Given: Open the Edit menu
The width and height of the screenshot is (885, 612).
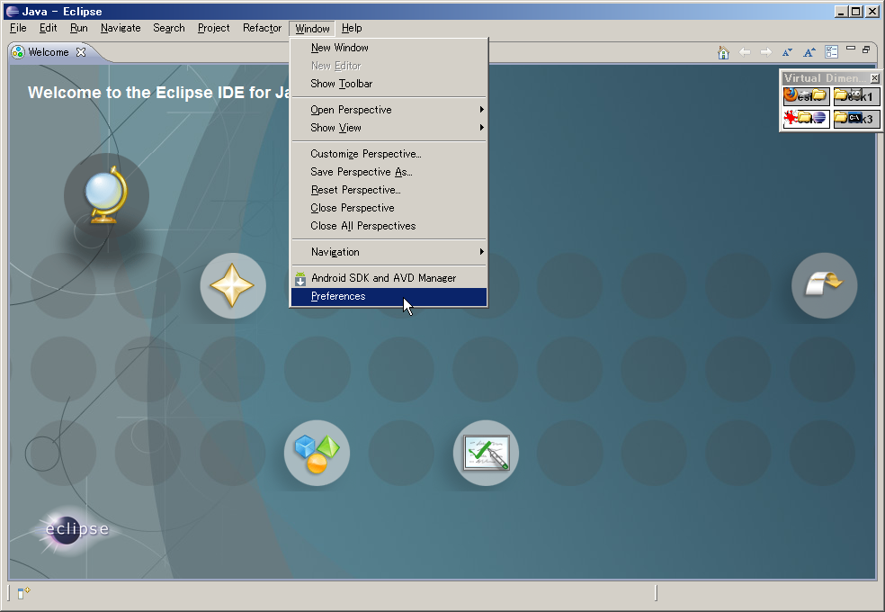Looking at the screenshot, I should pyautogui.click(x=48, y=28).
